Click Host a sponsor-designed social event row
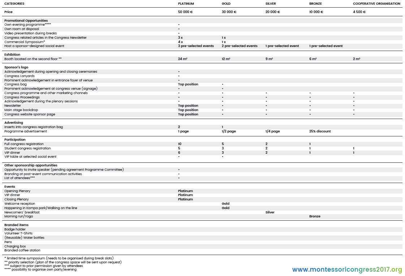Screen dimensions: 405x276 (x=34, y=46)
